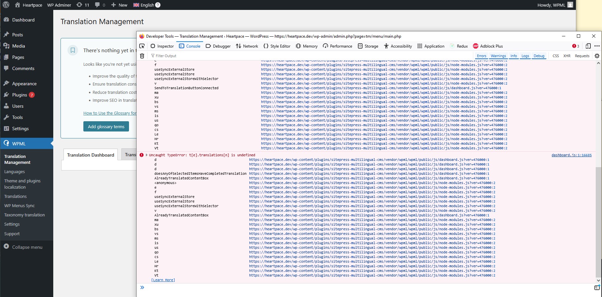
Task: Collapse the WordPress admin menu
Action: coord(23,247)
